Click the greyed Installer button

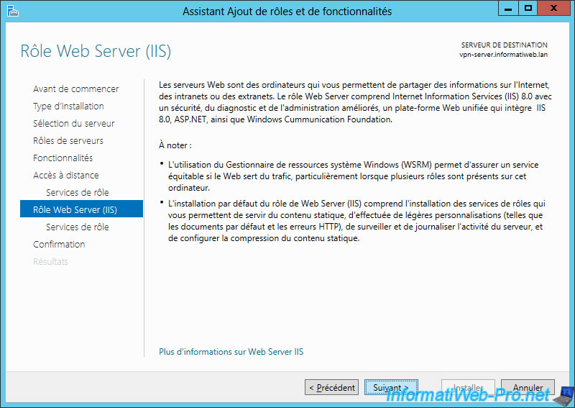coord(469,387)
